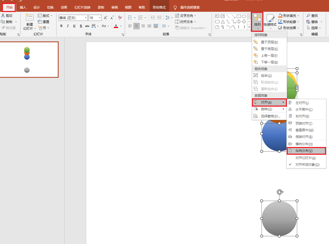Screen dimensions: 329x244
Task: Apply text shadow with S icon
Action: coord(81,26)
